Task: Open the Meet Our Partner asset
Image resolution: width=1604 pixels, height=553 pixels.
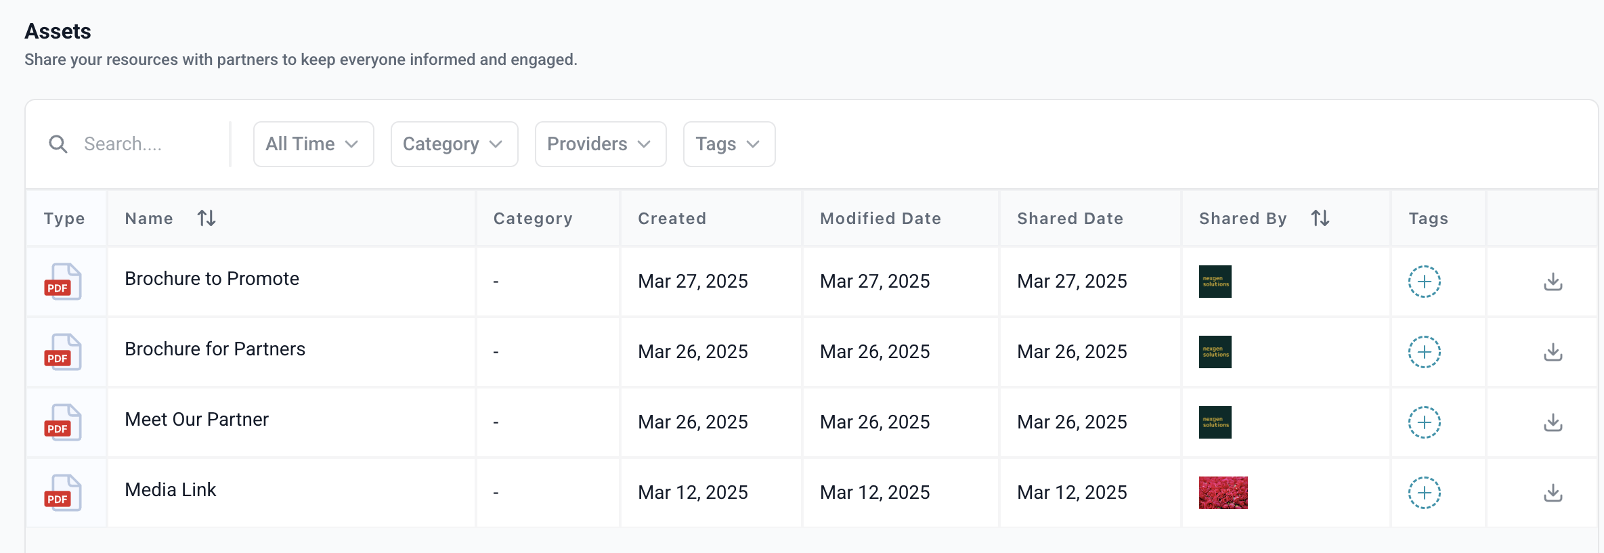Action: pyautogui.click(x=196, y=420)
